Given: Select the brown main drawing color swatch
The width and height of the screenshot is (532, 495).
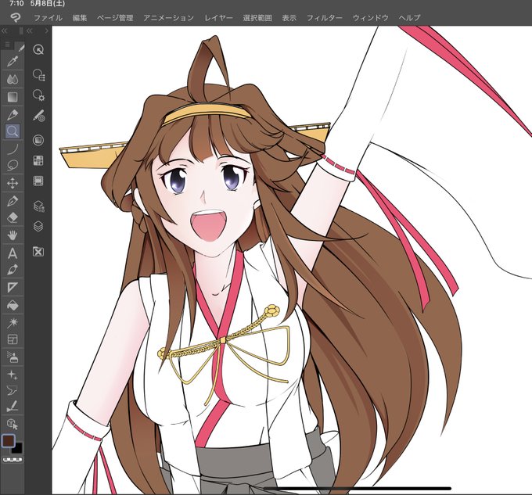Looking at the screenshot, I should 9,441.
